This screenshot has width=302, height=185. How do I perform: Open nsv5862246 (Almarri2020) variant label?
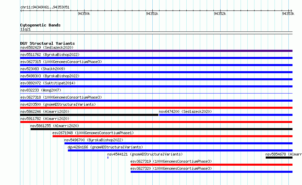pos(45,111)
